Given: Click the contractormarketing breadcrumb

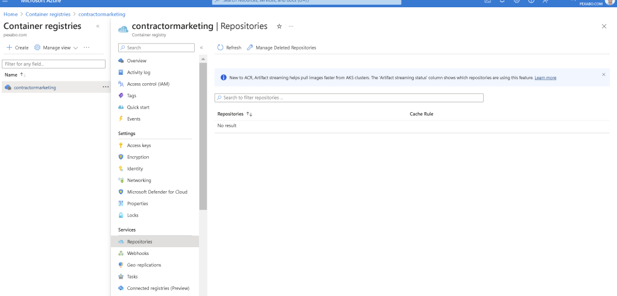Looking at the screenshot, I should (x=102, y=14).
